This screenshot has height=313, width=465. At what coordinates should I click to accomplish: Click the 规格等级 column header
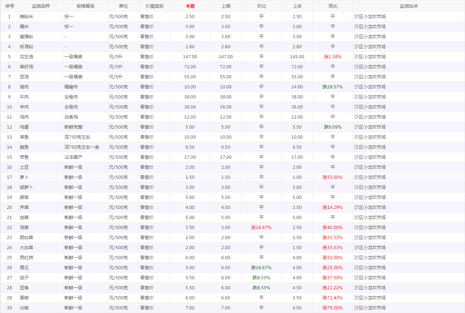85,6
